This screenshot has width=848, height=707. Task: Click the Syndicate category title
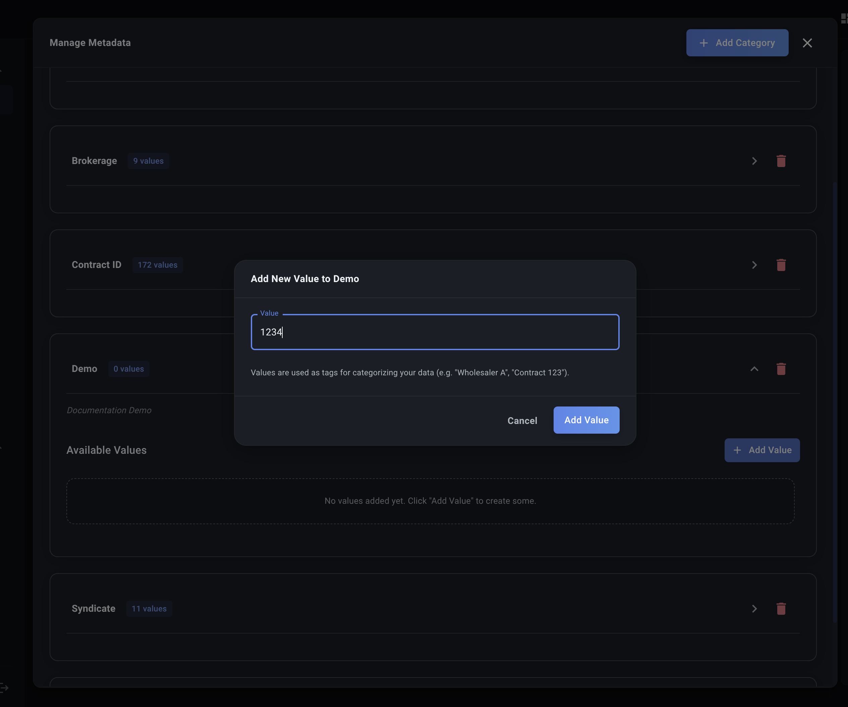tap(93, 608)
